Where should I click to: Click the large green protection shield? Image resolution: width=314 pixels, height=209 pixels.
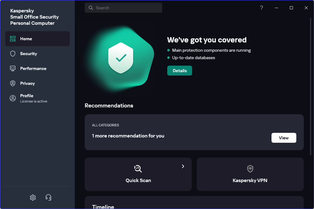pyautogui.click(x=121, y=58)
